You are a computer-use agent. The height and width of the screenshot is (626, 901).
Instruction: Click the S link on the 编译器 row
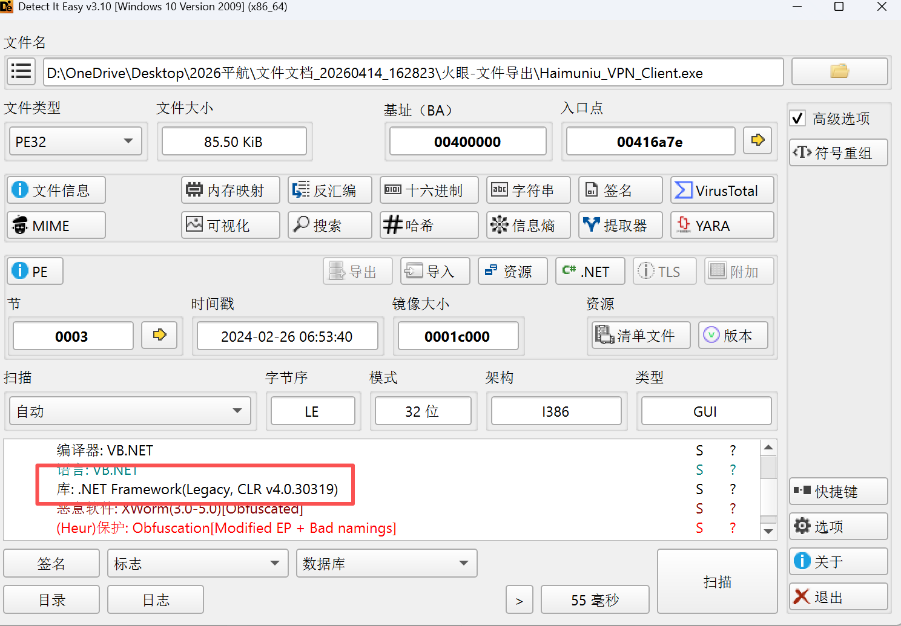pos(699,450)
